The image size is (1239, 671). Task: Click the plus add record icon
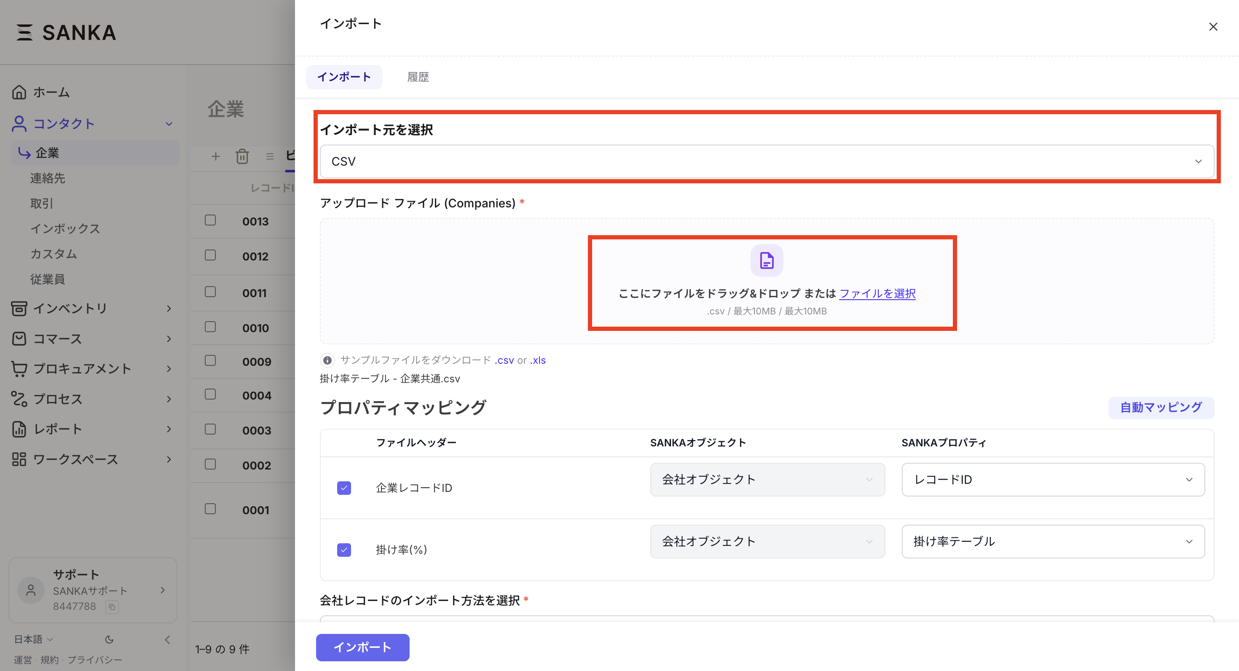215,156
